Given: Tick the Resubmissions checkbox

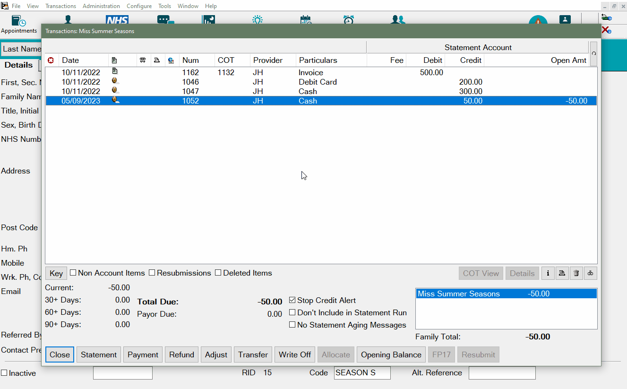Looking at the screenshot, I should [152, 273].
